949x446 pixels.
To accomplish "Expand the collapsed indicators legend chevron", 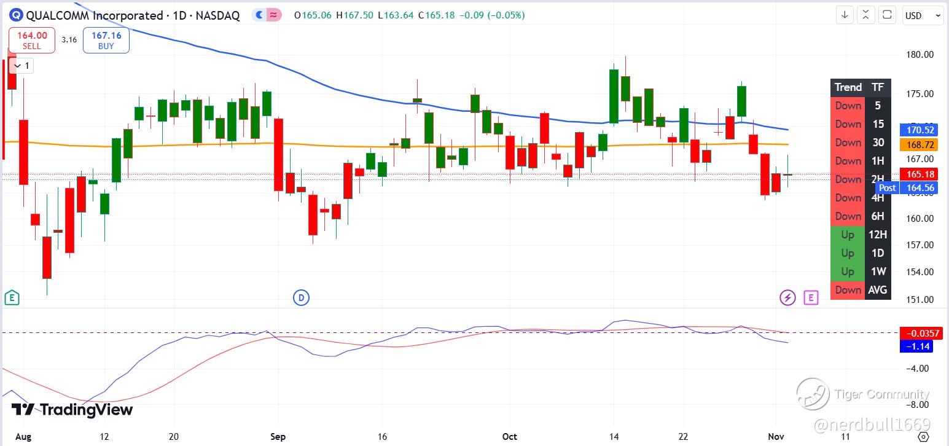I will coord(23,66).
